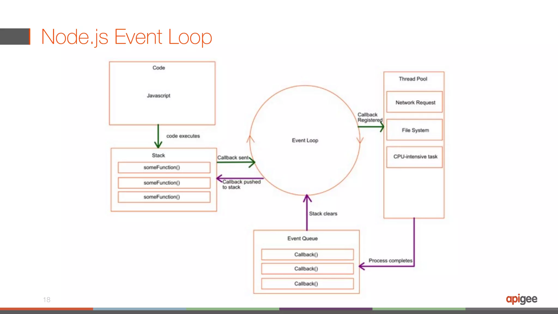Click the Event Loop circle label
The image size is (558, 314).
point(305,140)
